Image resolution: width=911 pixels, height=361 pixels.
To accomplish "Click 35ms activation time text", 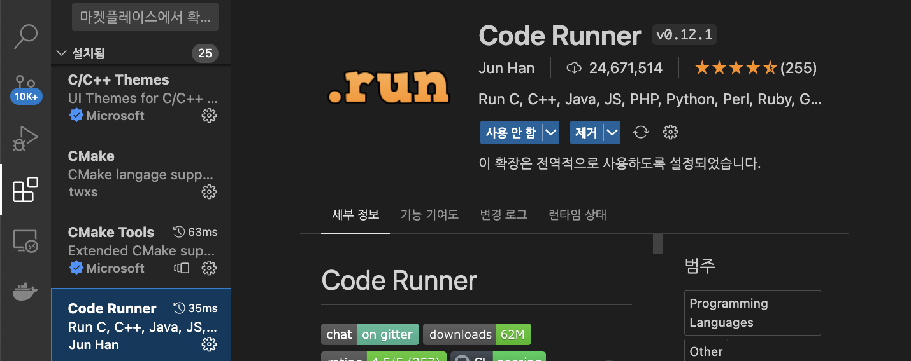I will point(203,308).
